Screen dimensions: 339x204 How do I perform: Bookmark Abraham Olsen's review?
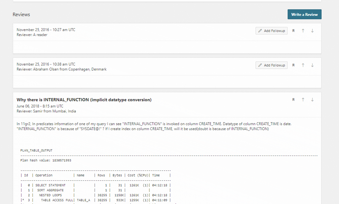(x=293, y=65)
